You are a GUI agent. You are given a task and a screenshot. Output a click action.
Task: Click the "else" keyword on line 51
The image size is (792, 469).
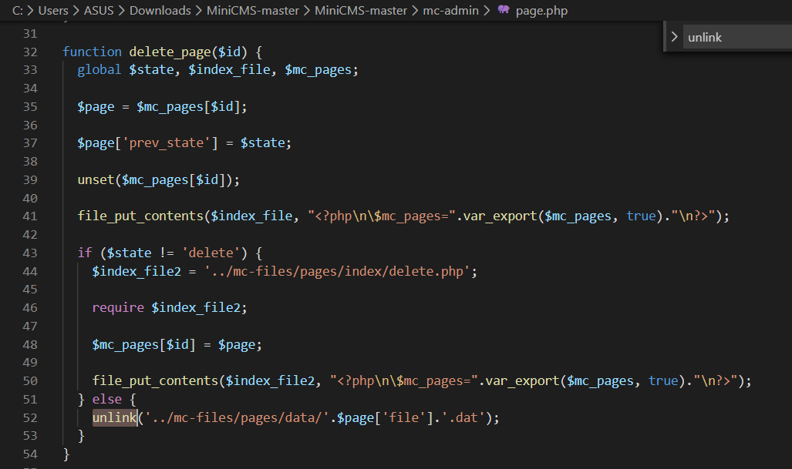(x=106, y=400)
